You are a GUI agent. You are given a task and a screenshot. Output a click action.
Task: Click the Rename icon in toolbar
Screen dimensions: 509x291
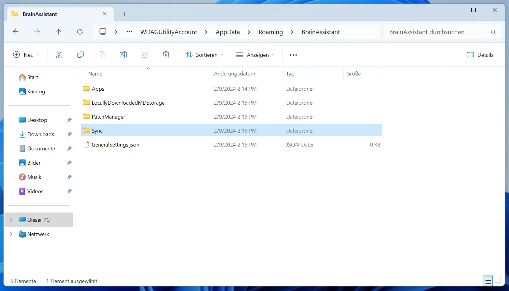point(123,55)
